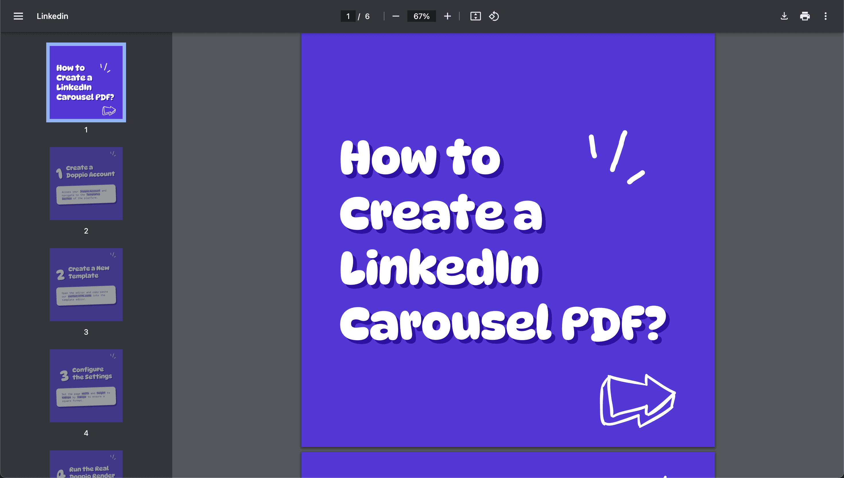Click the fit to page icon
This screenshot has width=844, height=478.
click(x=475, y=16)
